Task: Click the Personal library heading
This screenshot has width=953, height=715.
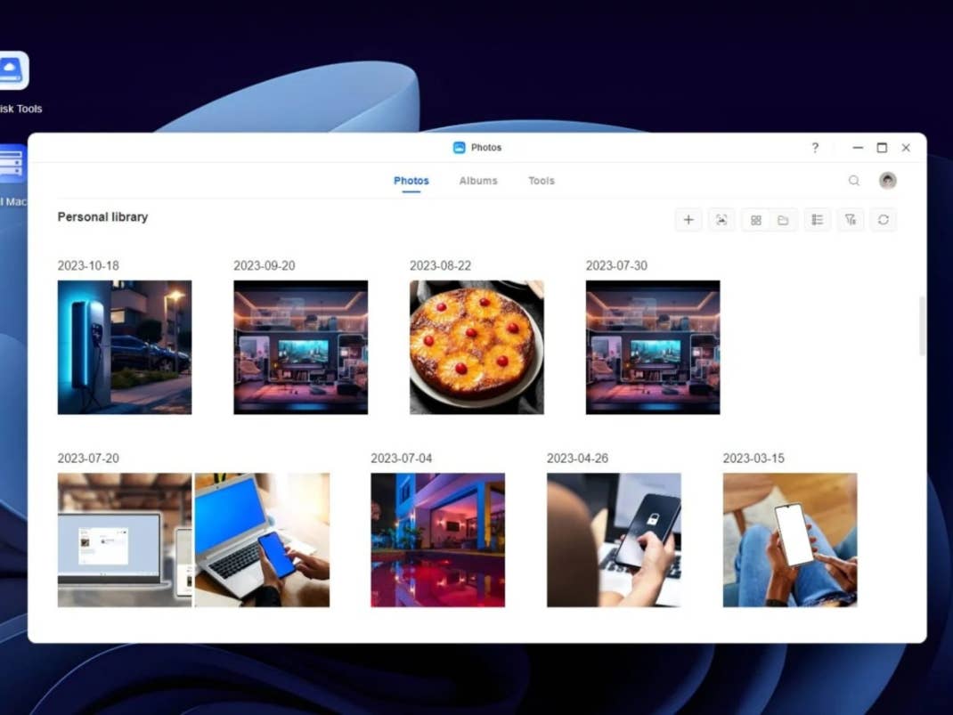Action: (x=102, y=217)
